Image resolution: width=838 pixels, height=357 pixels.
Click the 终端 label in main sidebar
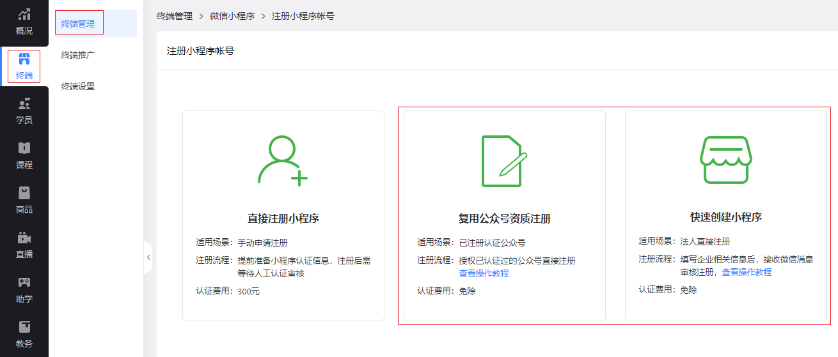point(24,75)
